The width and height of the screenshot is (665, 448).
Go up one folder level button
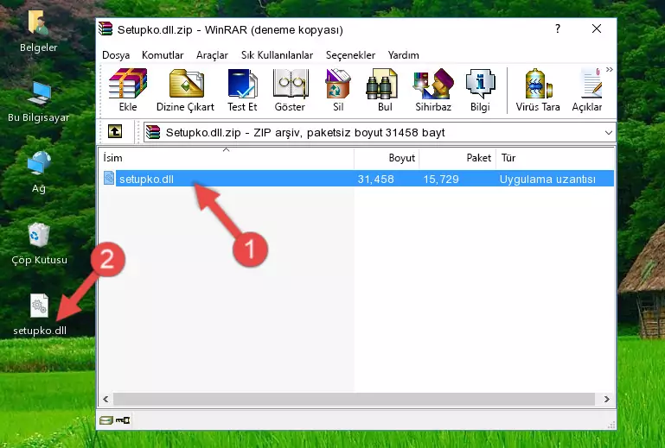[115, 132]
